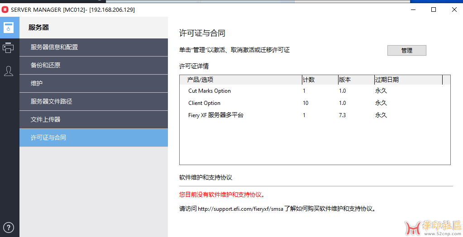Click the Server Manager red app icon
Image resolution: width=463 pixels, height=237 pixels.
coord(5,10)
